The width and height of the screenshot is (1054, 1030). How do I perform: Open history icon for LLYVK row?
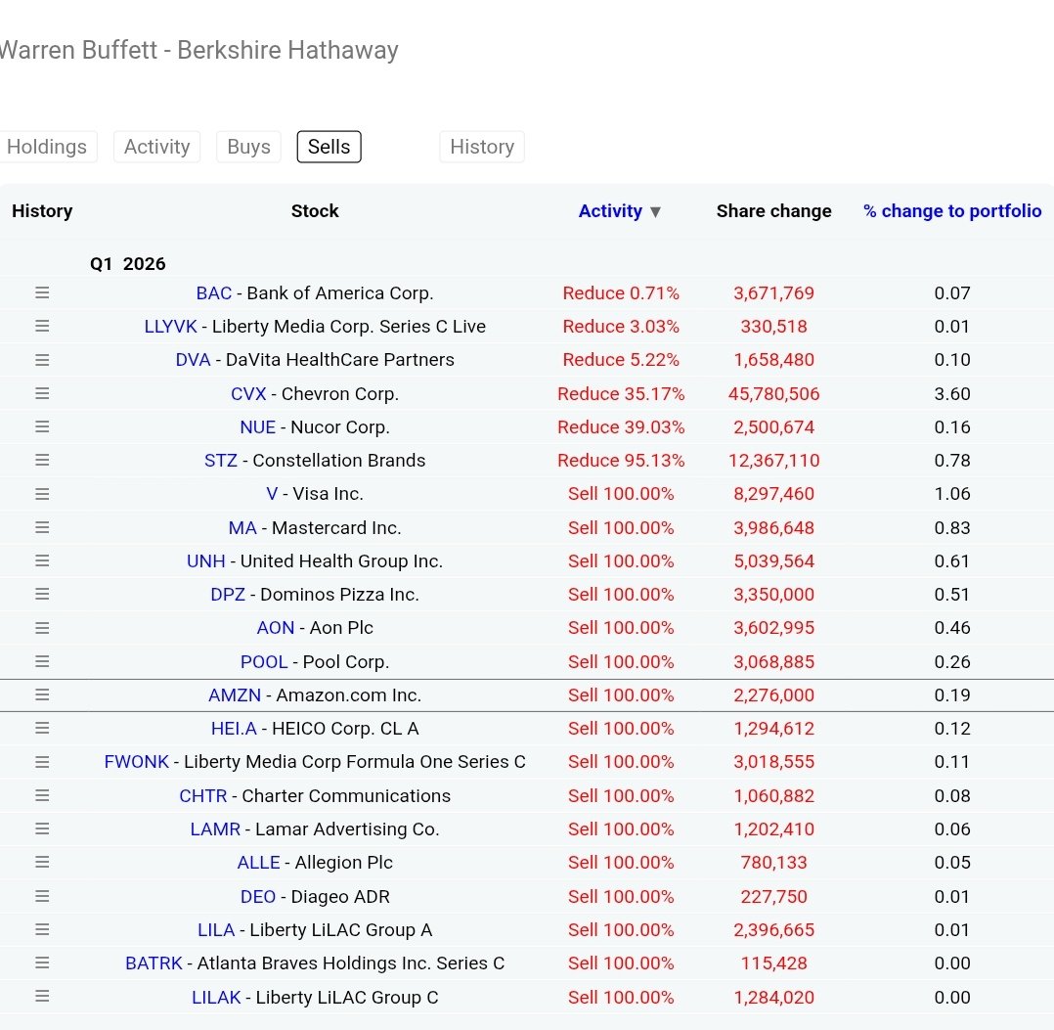click(42, 326)
